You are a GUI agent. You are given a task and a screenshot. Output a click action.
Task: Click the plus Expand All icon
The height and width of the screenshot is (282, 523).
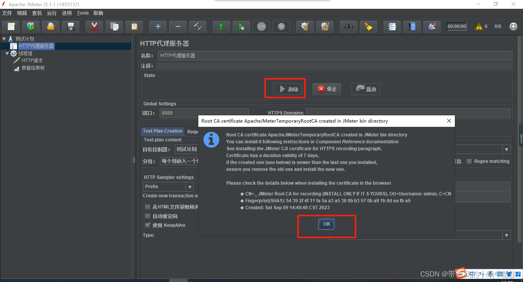pos(158,26)
